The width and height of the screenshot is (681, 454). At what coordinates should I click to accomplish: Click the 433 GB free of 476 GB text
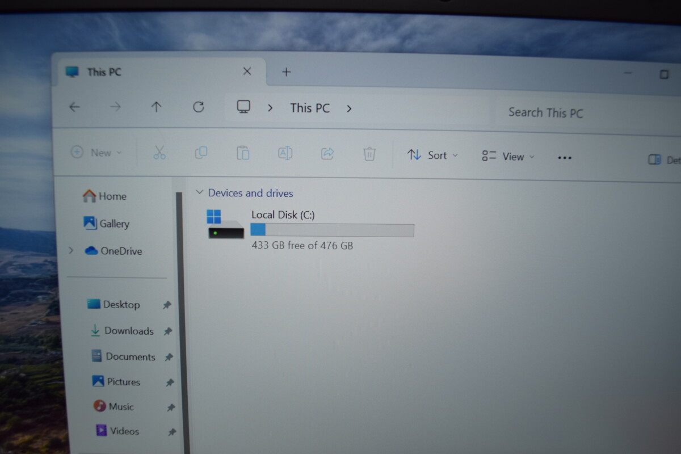coord(302,246)
